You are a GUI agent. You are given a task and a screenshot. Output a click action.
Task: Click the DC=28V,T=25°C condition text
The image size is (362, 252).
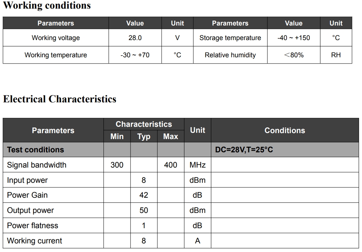(244, 150)
